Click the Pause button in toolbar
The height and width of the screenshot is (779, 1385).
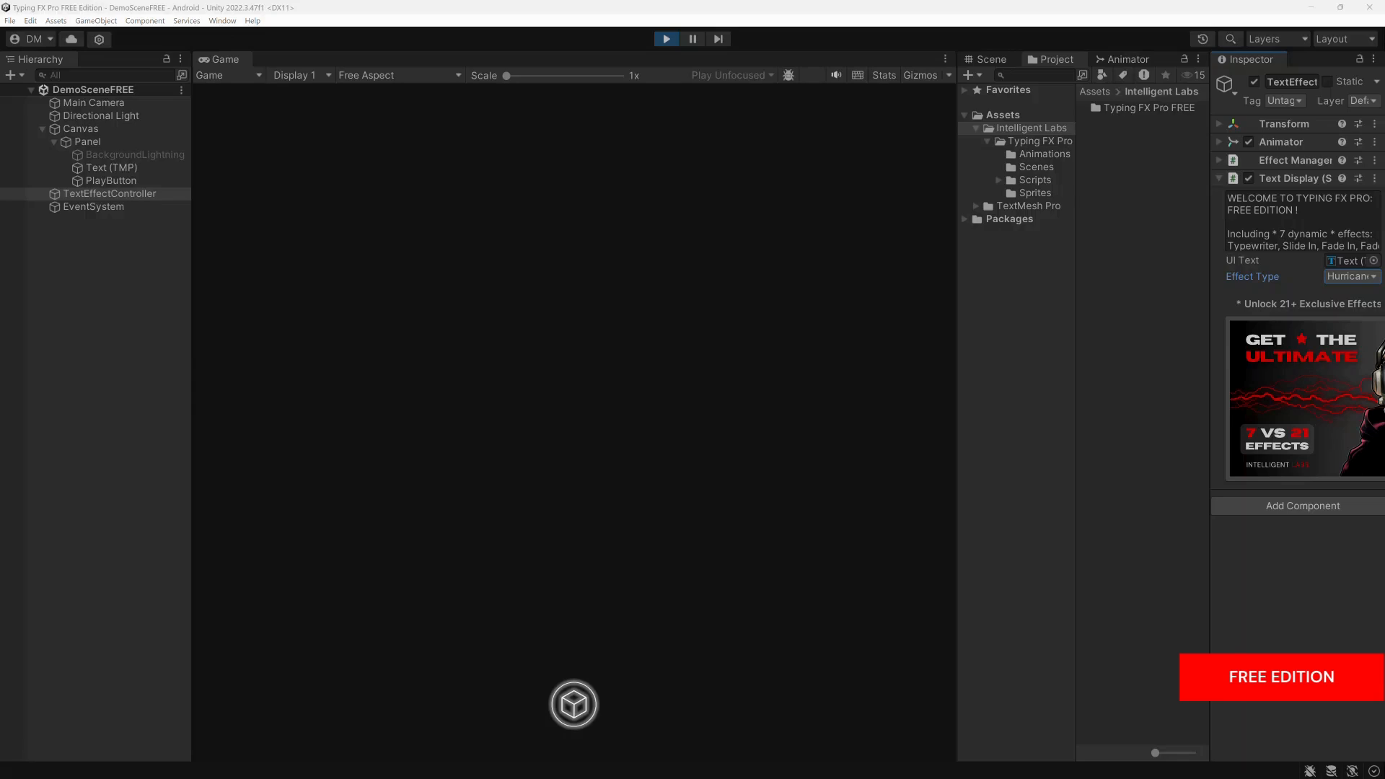pyautogui.click(x=692, y=39)
